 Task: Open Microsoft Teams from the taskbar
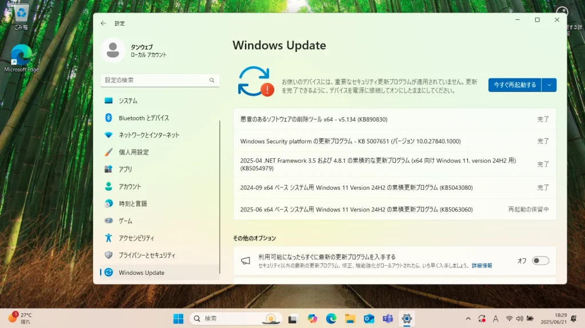tap(388, 319)
